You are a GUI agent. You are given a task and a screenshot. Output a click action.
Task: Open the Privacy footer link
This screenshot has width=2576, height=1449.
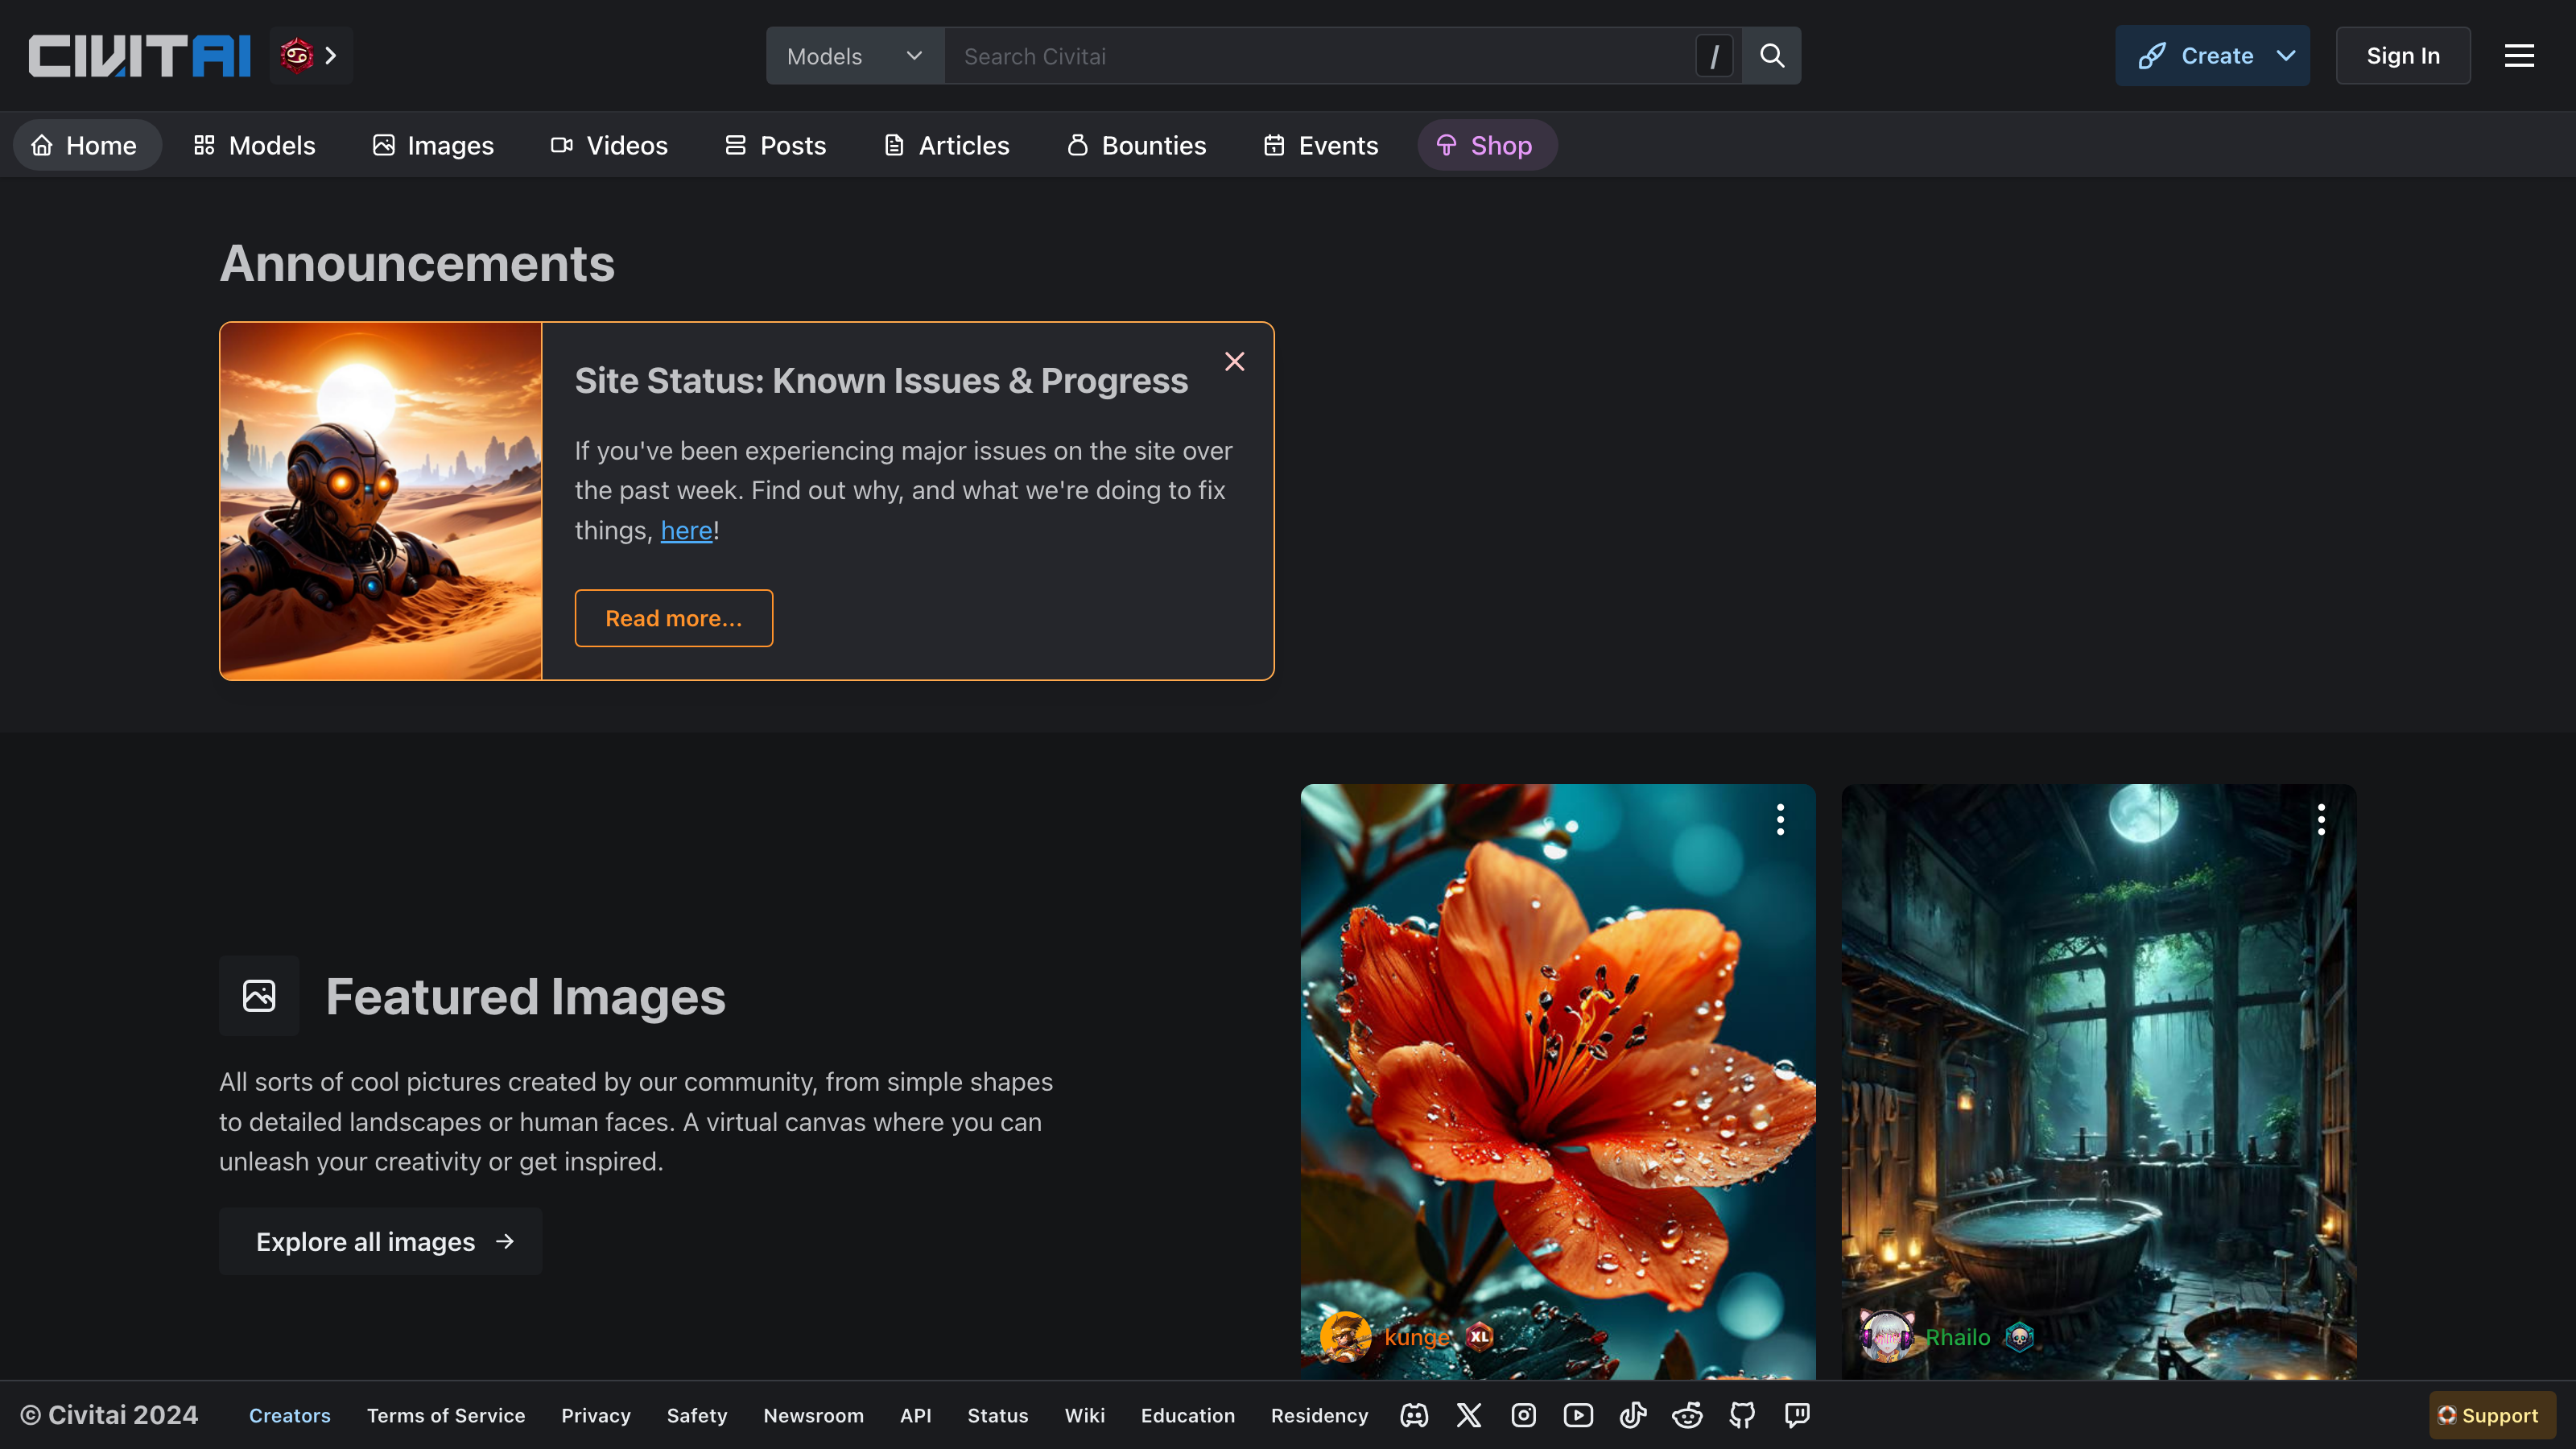click(596, 1415)
